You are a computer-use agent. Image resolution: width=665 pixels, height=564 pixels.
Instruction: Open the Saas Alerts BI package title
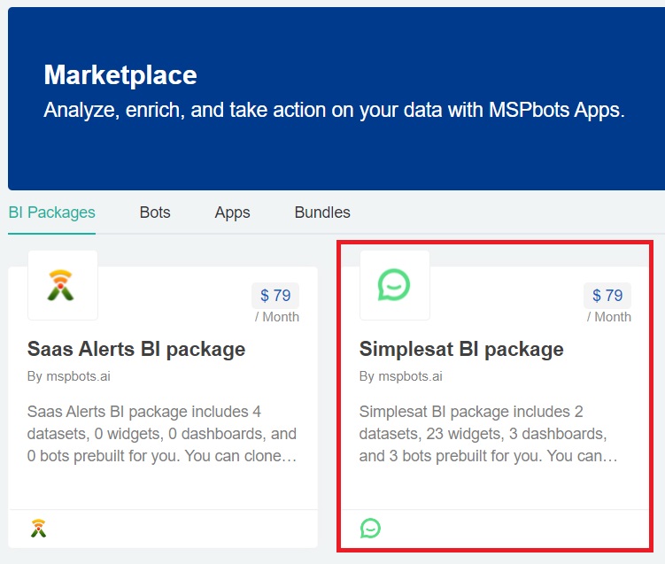[136, 349]
